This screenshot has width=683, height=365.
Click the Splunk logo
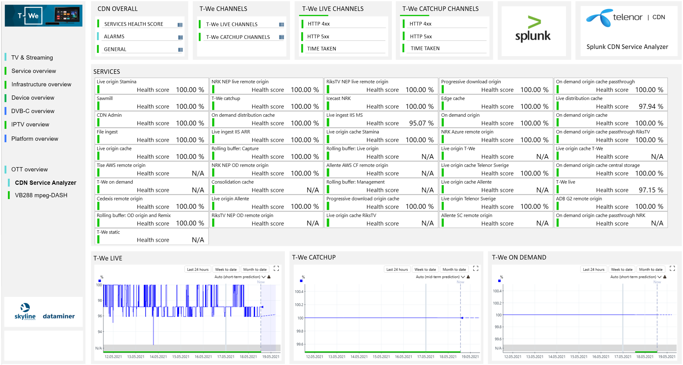533,30
